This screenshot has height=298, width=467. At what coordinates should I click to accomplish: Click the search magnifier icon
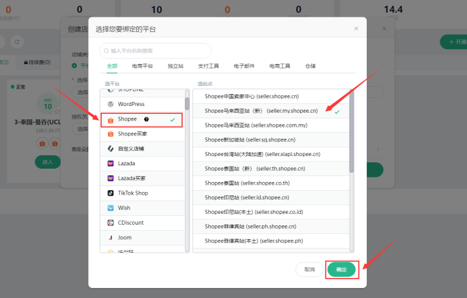tap(106, 51)
